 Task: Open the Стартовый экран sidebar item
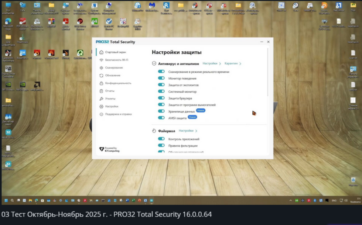(115, 52)
